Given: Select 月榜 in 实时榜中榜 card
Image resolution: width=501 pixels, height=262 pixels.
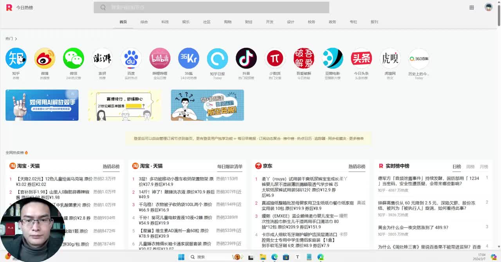Looking at the screenshot, I should tap(484, 167).
